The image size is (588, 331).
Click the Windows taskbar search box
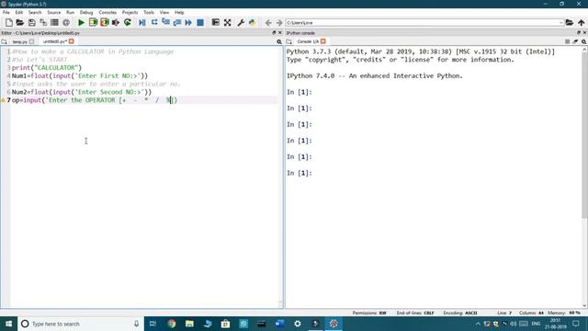pyautogui.click(x=80, y=324)
